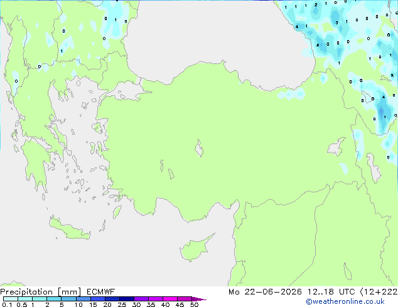Click the legend value '0.1'
The width and height of the screenshot is (398, 307).
tap(7, 304)
